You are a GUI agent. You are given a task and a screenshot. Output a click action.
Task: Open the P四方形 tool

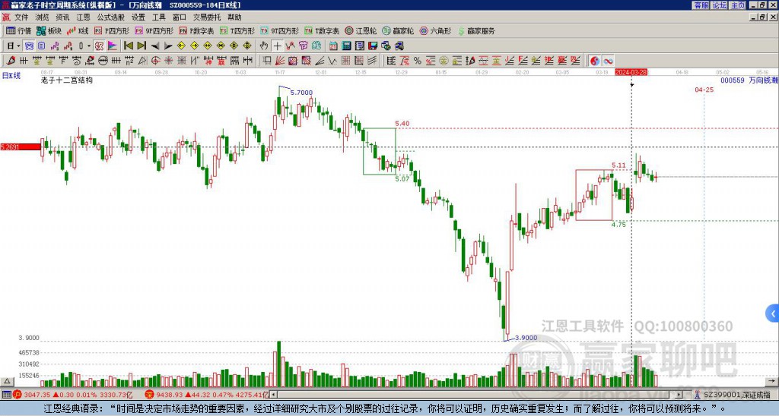tap(112, 30)
